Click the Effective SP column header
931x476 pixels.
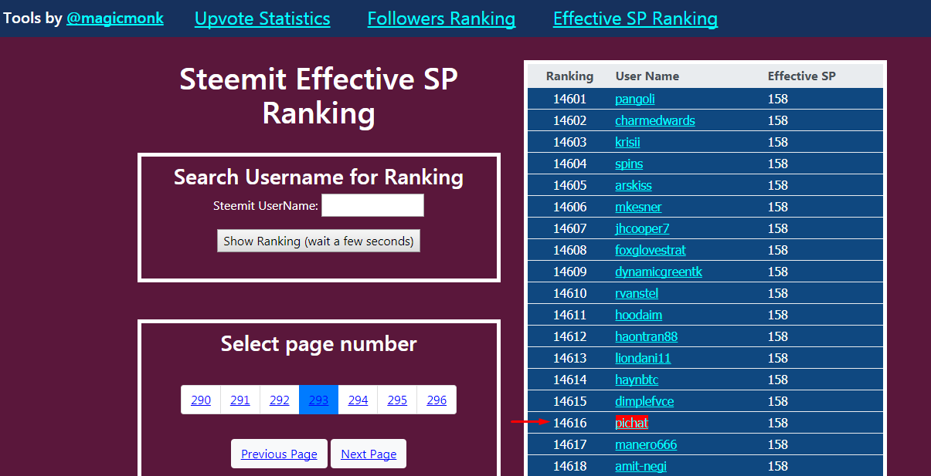[802, 76]
